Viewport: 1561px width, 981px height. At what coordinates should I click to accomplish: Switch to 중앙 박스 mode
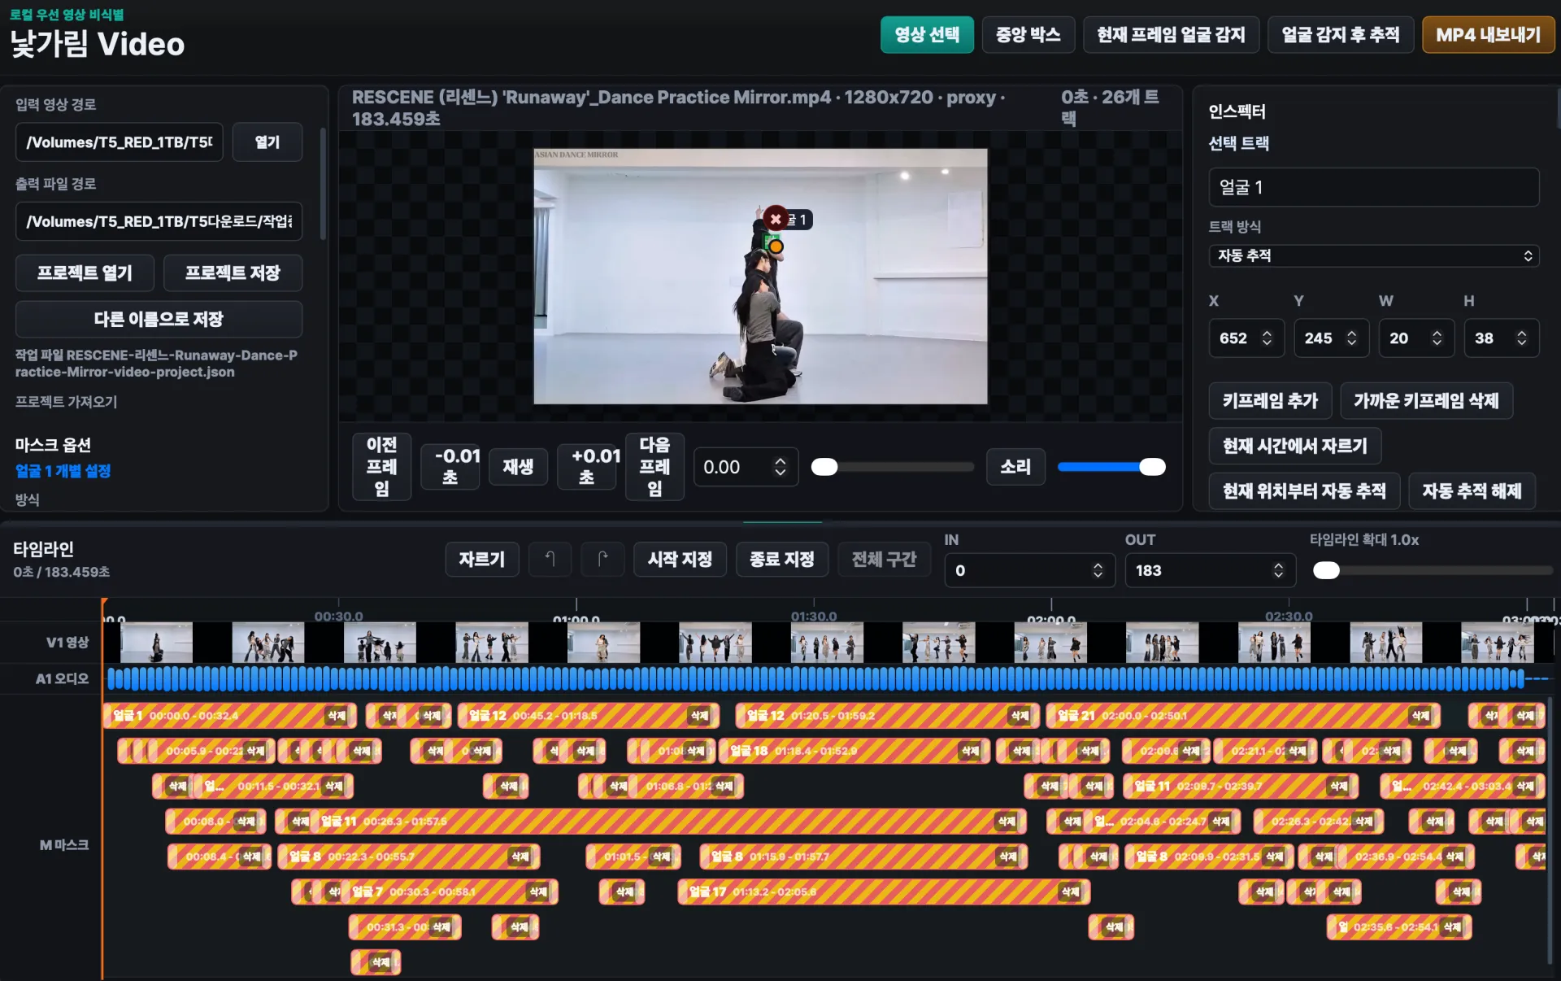[x=1028, y=35]
